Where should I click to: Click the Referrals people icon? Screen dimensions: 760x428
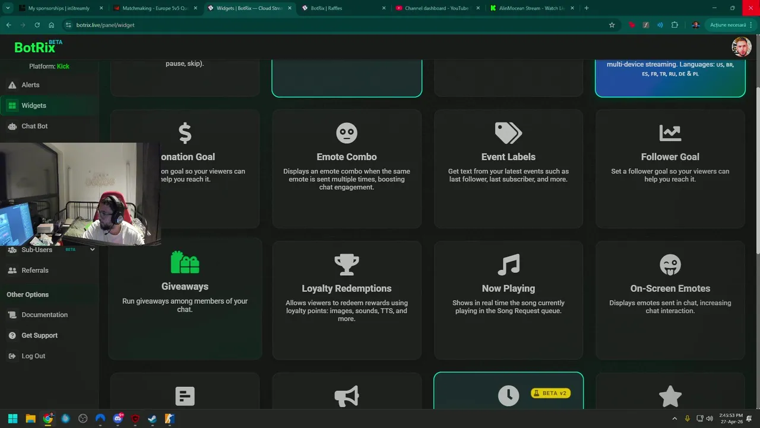click(12, 270)
